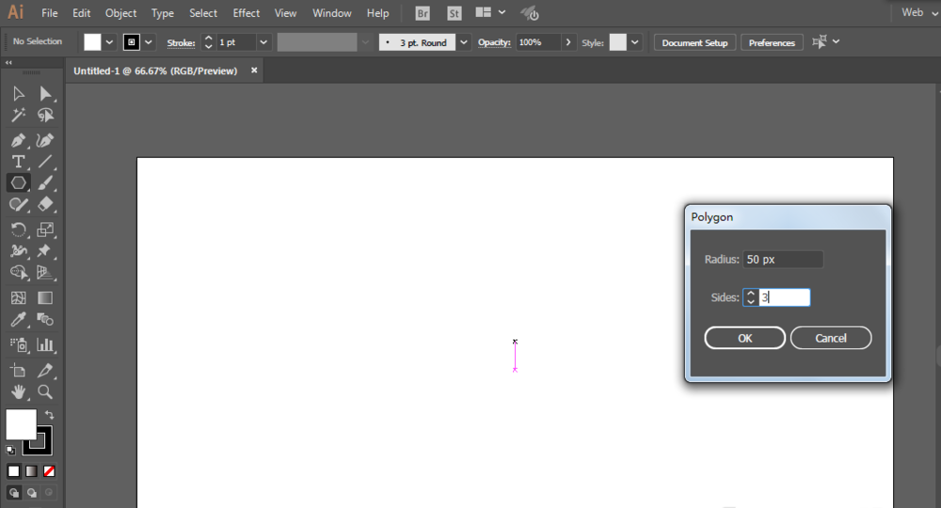941x508 pixels.
Task: Activate the Hand tool
Action: click(18, 391)
